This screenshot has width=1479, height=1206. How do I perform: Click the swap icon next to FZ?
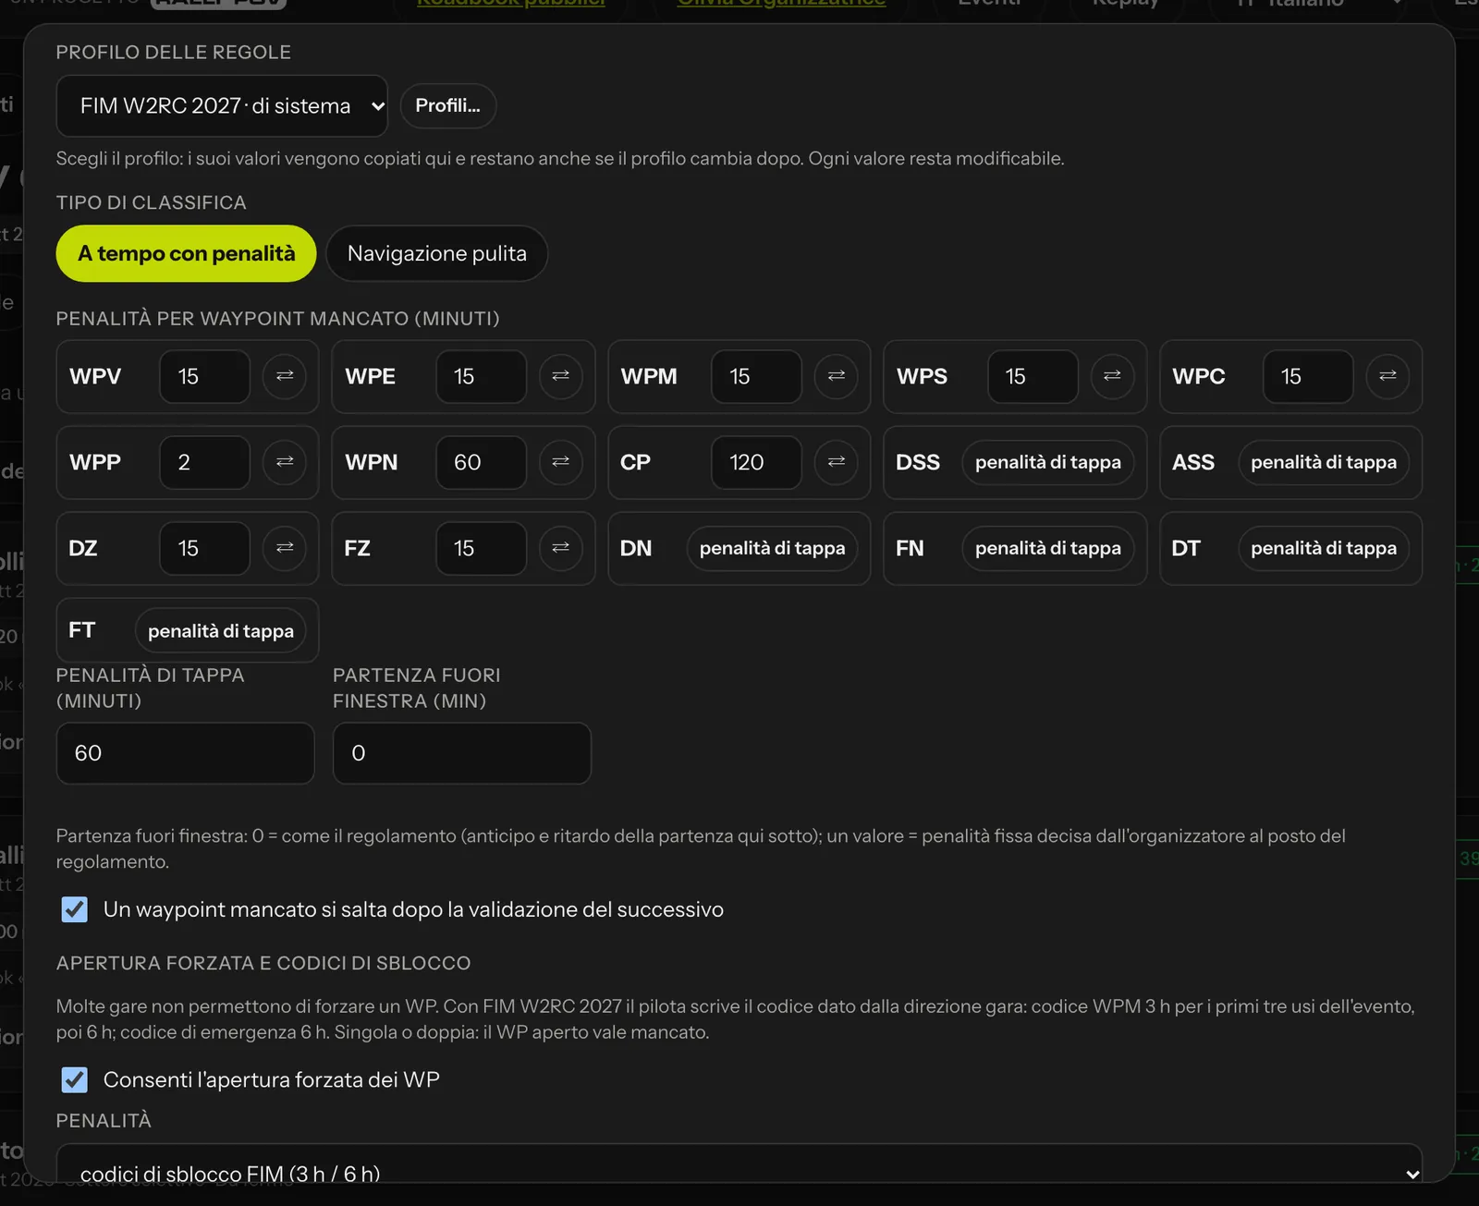[x=561, y=548]
